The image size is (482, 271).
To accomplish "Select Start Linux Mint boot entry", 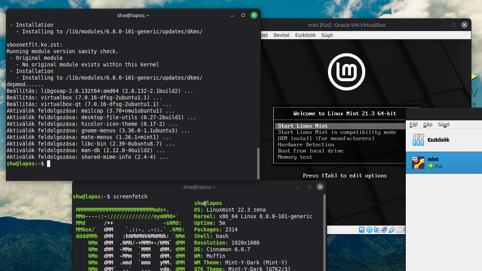I will (x=340, y=126).
